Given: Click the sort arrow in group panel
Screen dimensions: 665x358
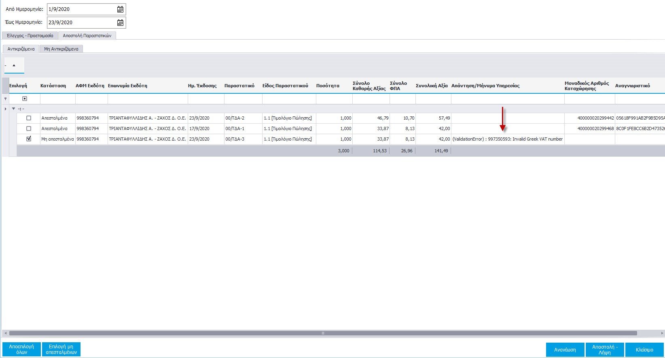Looking at the screenshot, I should [14, 65].
